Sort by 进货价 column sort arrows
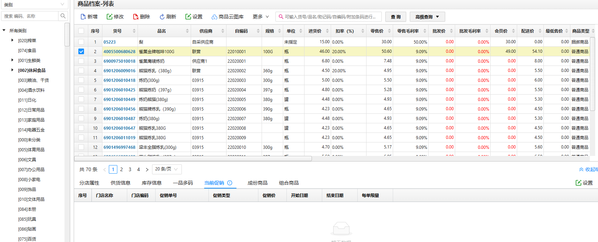The height and width of the screenshot is (242, 598). [327, 31]
